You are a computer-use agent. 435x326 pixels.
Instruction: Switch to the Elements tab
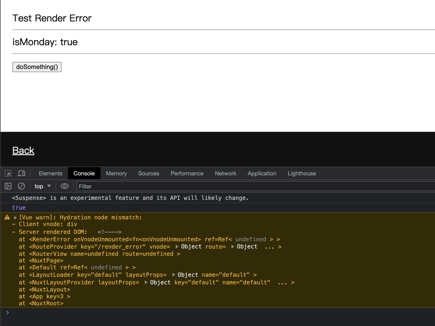50,173
